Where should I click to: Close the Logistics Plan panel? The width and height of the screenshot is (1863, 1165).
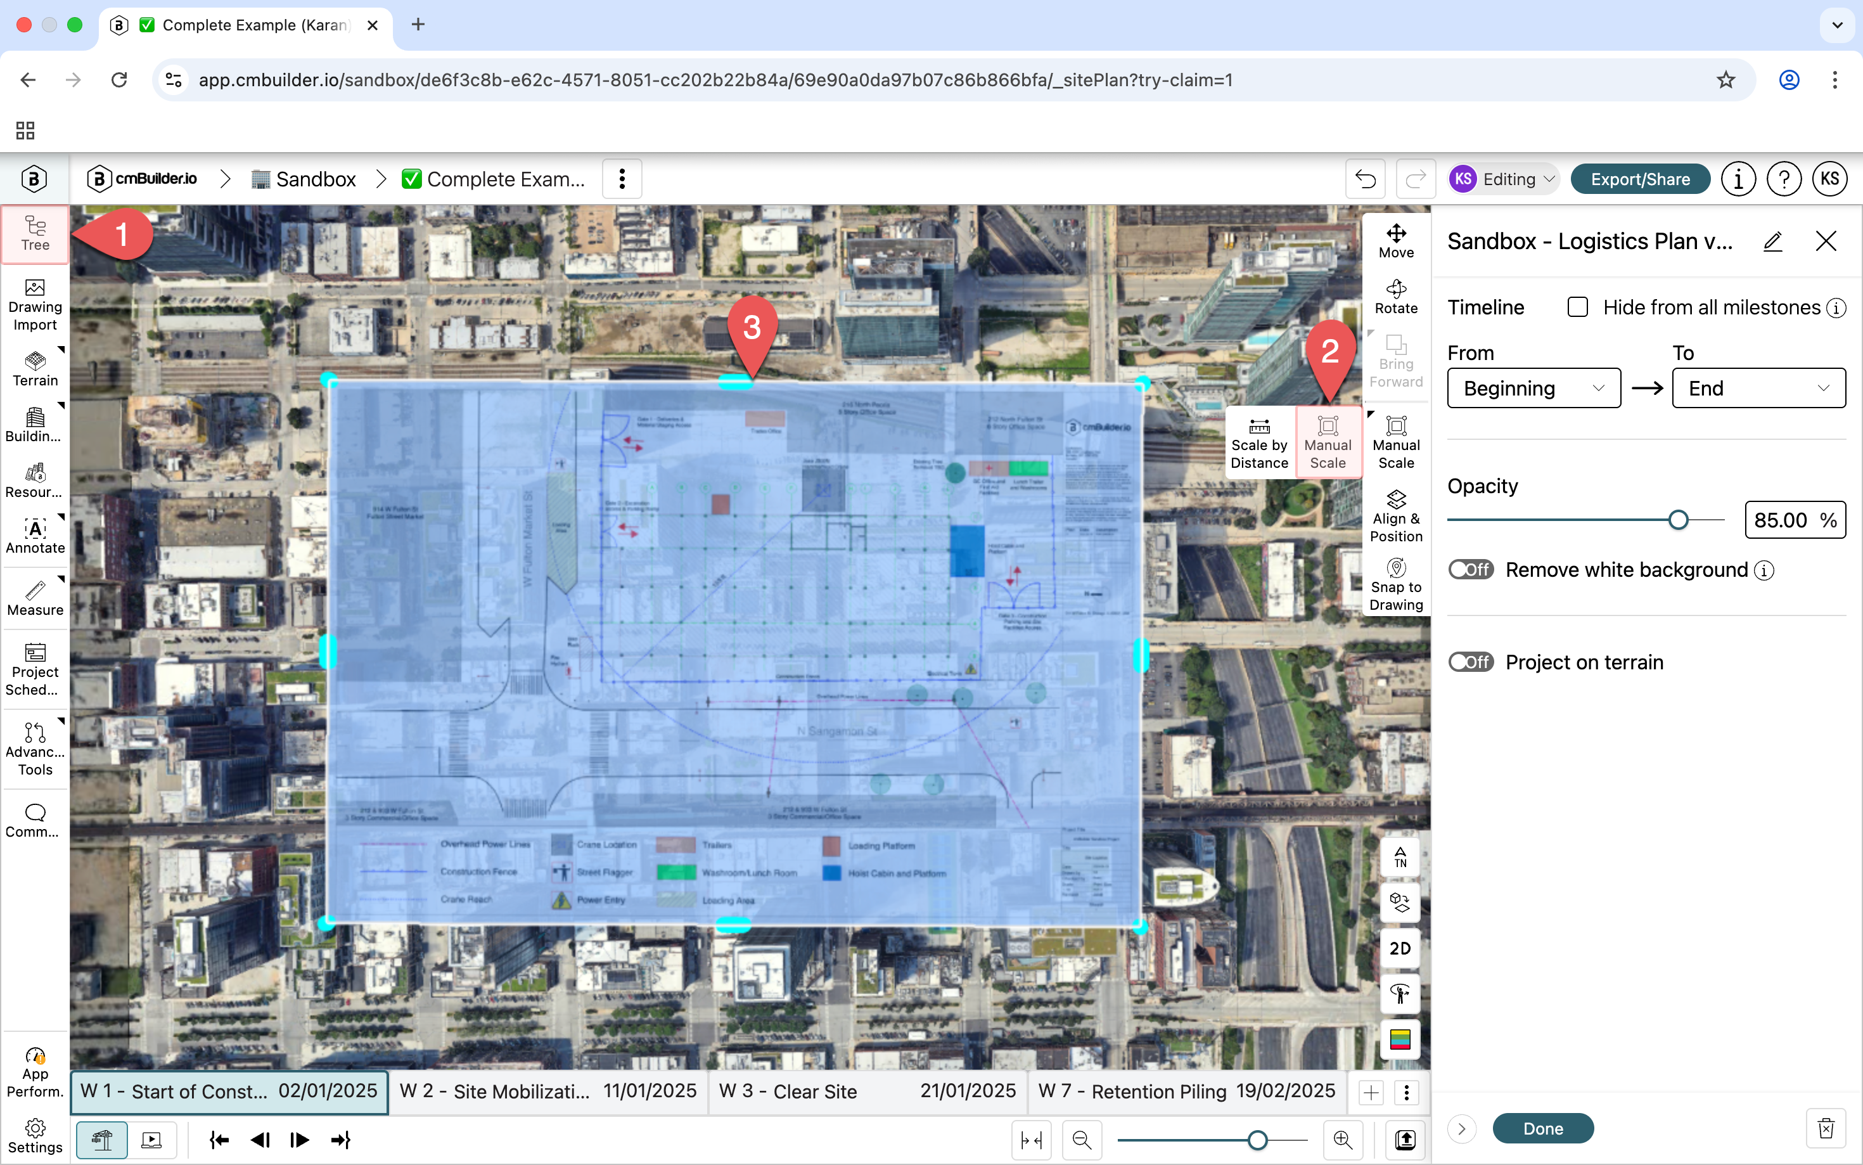(x=1825, y=241)
